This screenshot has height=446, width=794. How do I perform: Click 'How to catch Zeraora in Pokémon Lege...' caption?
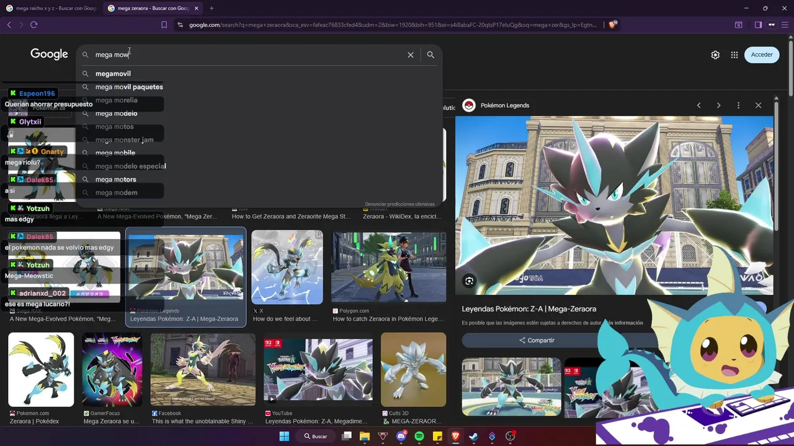[388, 319]
